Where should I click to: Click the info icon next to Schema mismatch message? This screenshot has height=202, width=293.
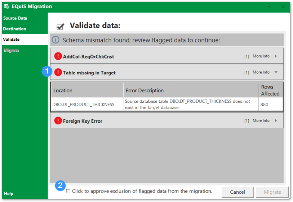click(56, 40)
